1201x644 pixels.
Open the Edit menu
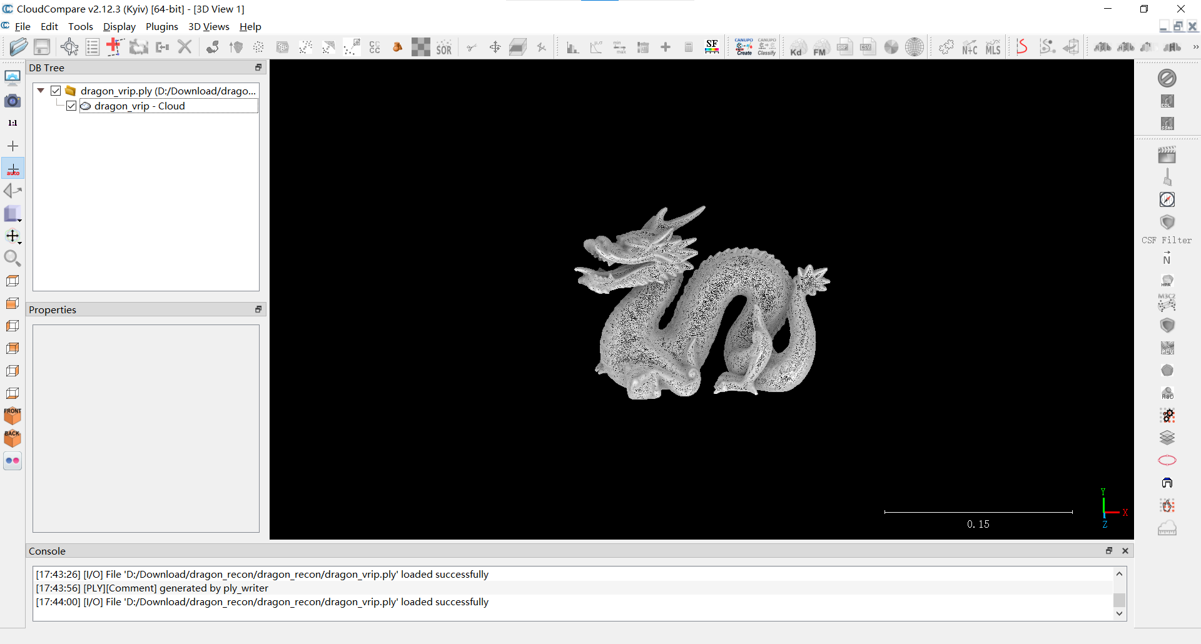pos(49,26)
